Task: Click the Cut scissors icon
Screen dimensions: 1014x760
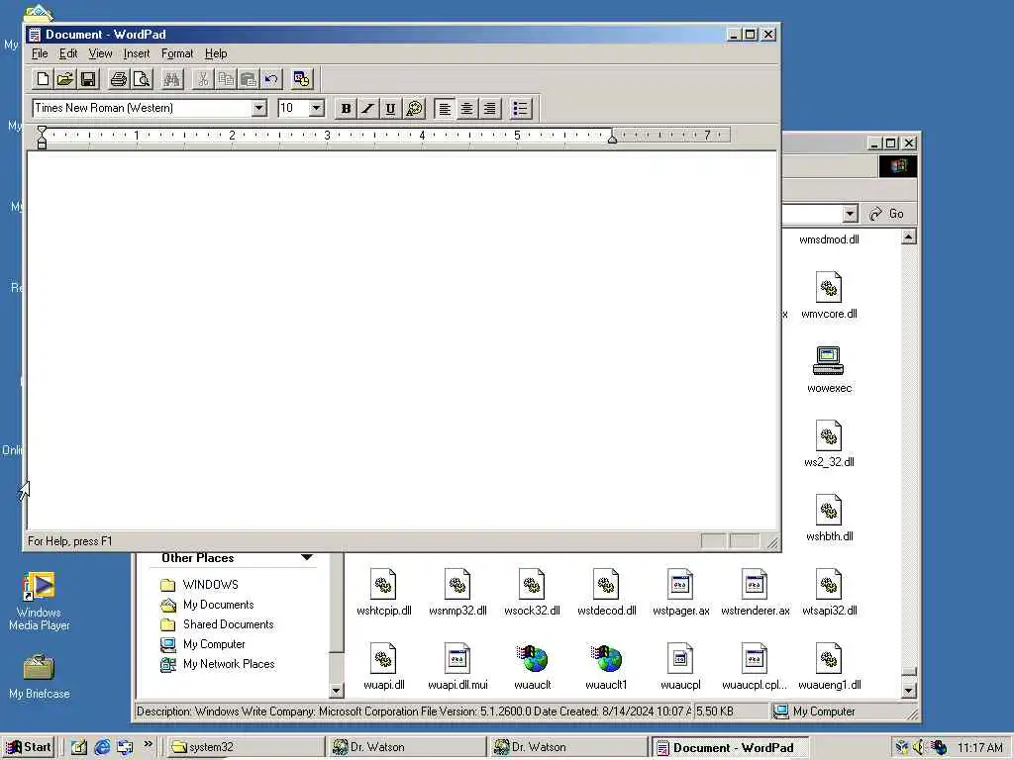Action: [x=203, y=79]
